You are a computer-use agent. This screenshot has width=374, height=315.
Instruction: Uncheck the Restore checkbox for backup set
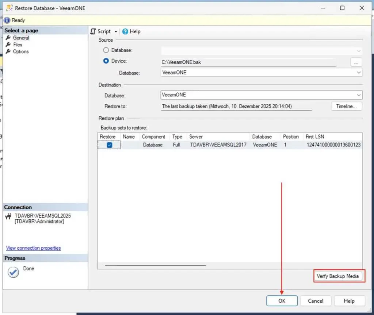(109, 145)
